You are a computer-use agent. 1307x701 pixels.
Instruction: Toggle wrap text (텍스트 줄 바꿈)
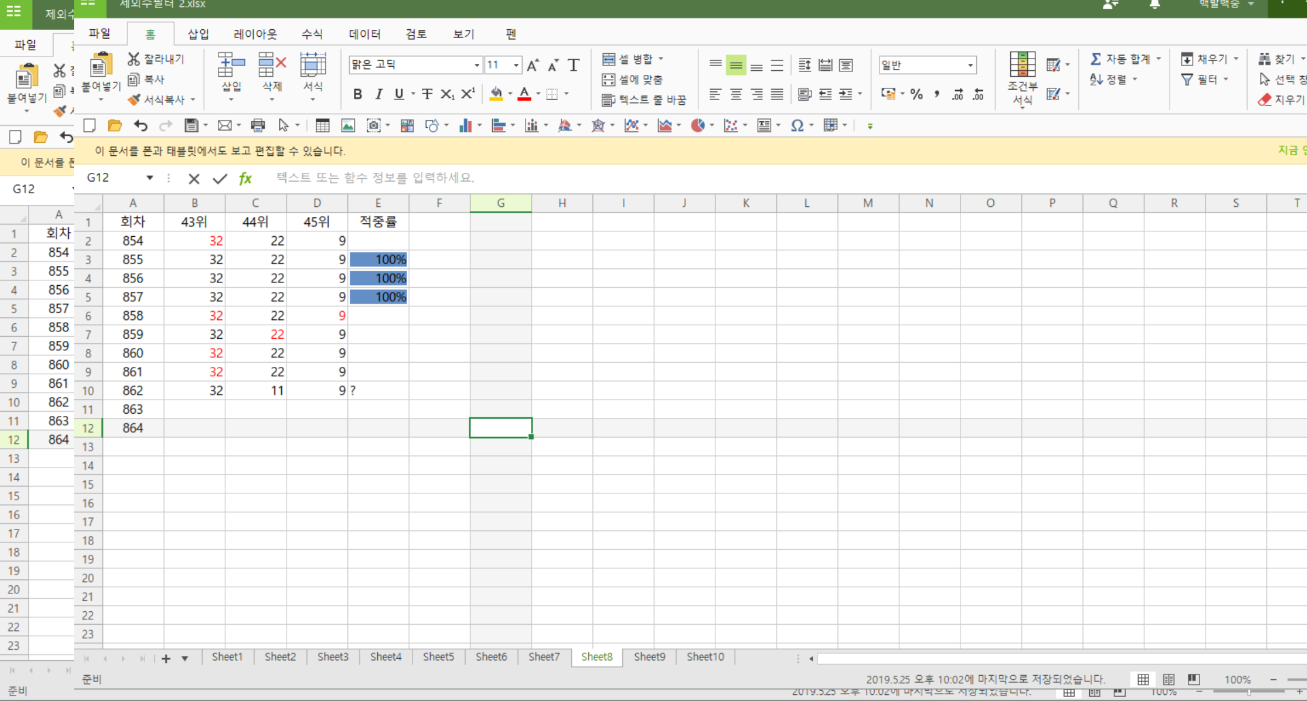click(x=644, y=100)
